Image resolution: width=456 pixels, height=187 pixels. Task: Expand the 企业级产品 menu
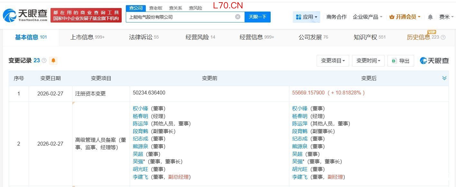coord(368,17)
